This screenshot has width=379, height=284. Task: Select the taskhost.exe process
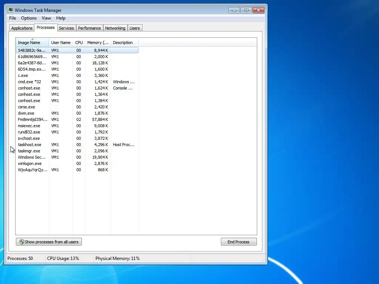77,145
